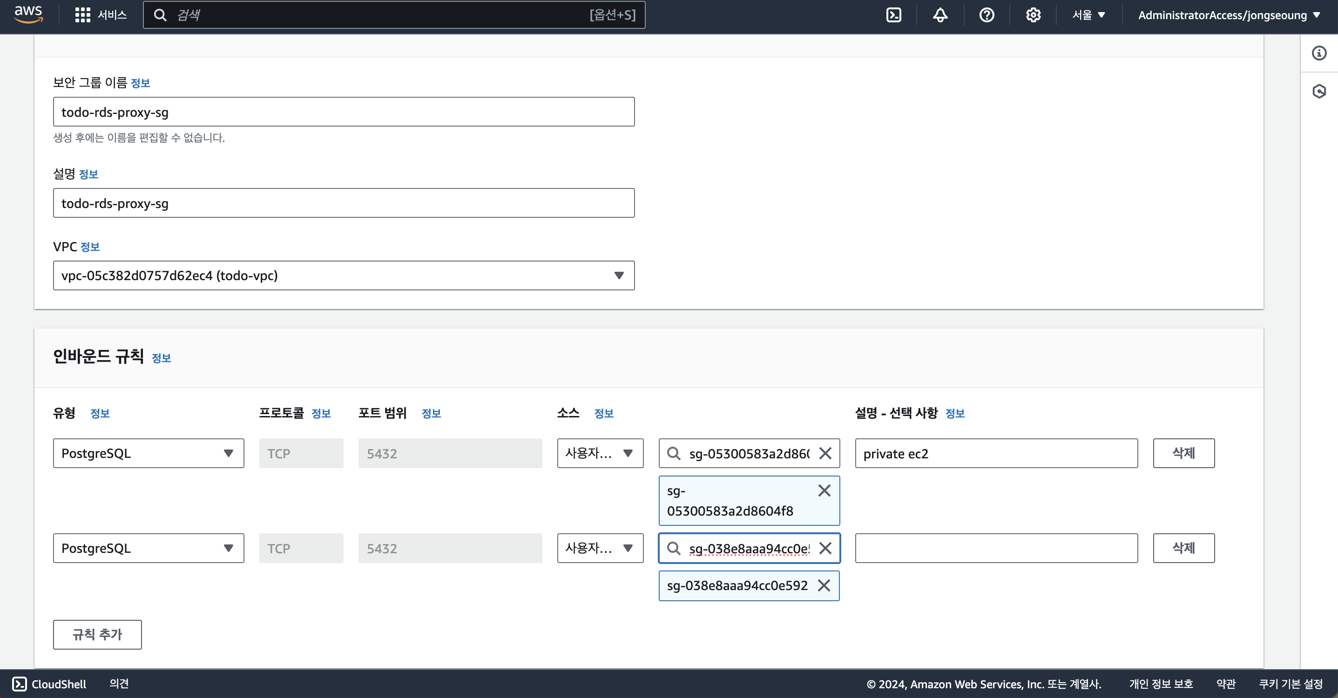Open the first rule's PostgreSQL type dropdown
The image size is (1338, 698).
pyautogui.click(x=148, y=453)
